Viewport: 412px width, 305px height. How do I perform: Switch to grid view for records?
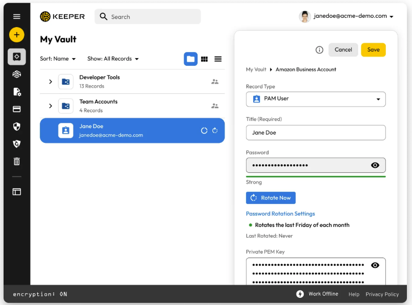(204, 59)
